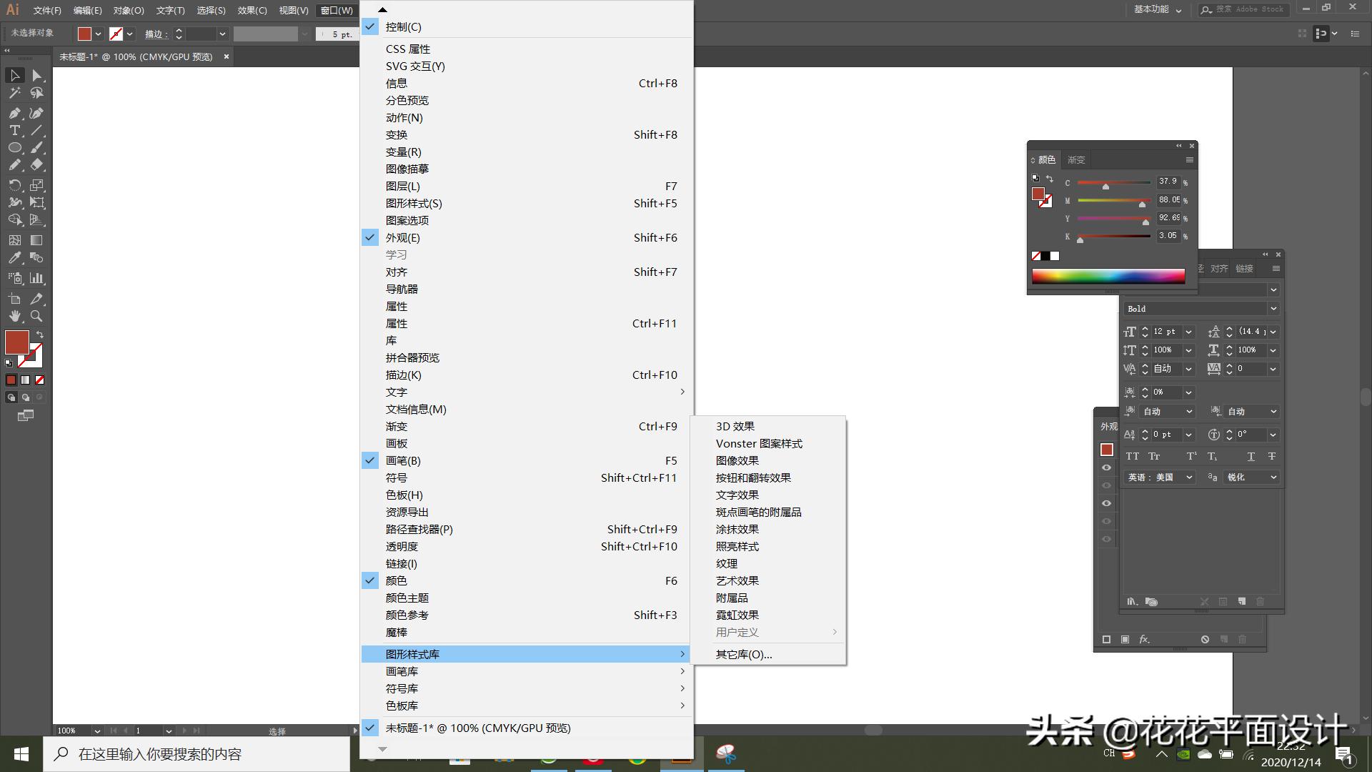This screenshot has width=1372, height=772.
Task: Switch to the 渐变 tab
Action: click(x=1076, y=159)
